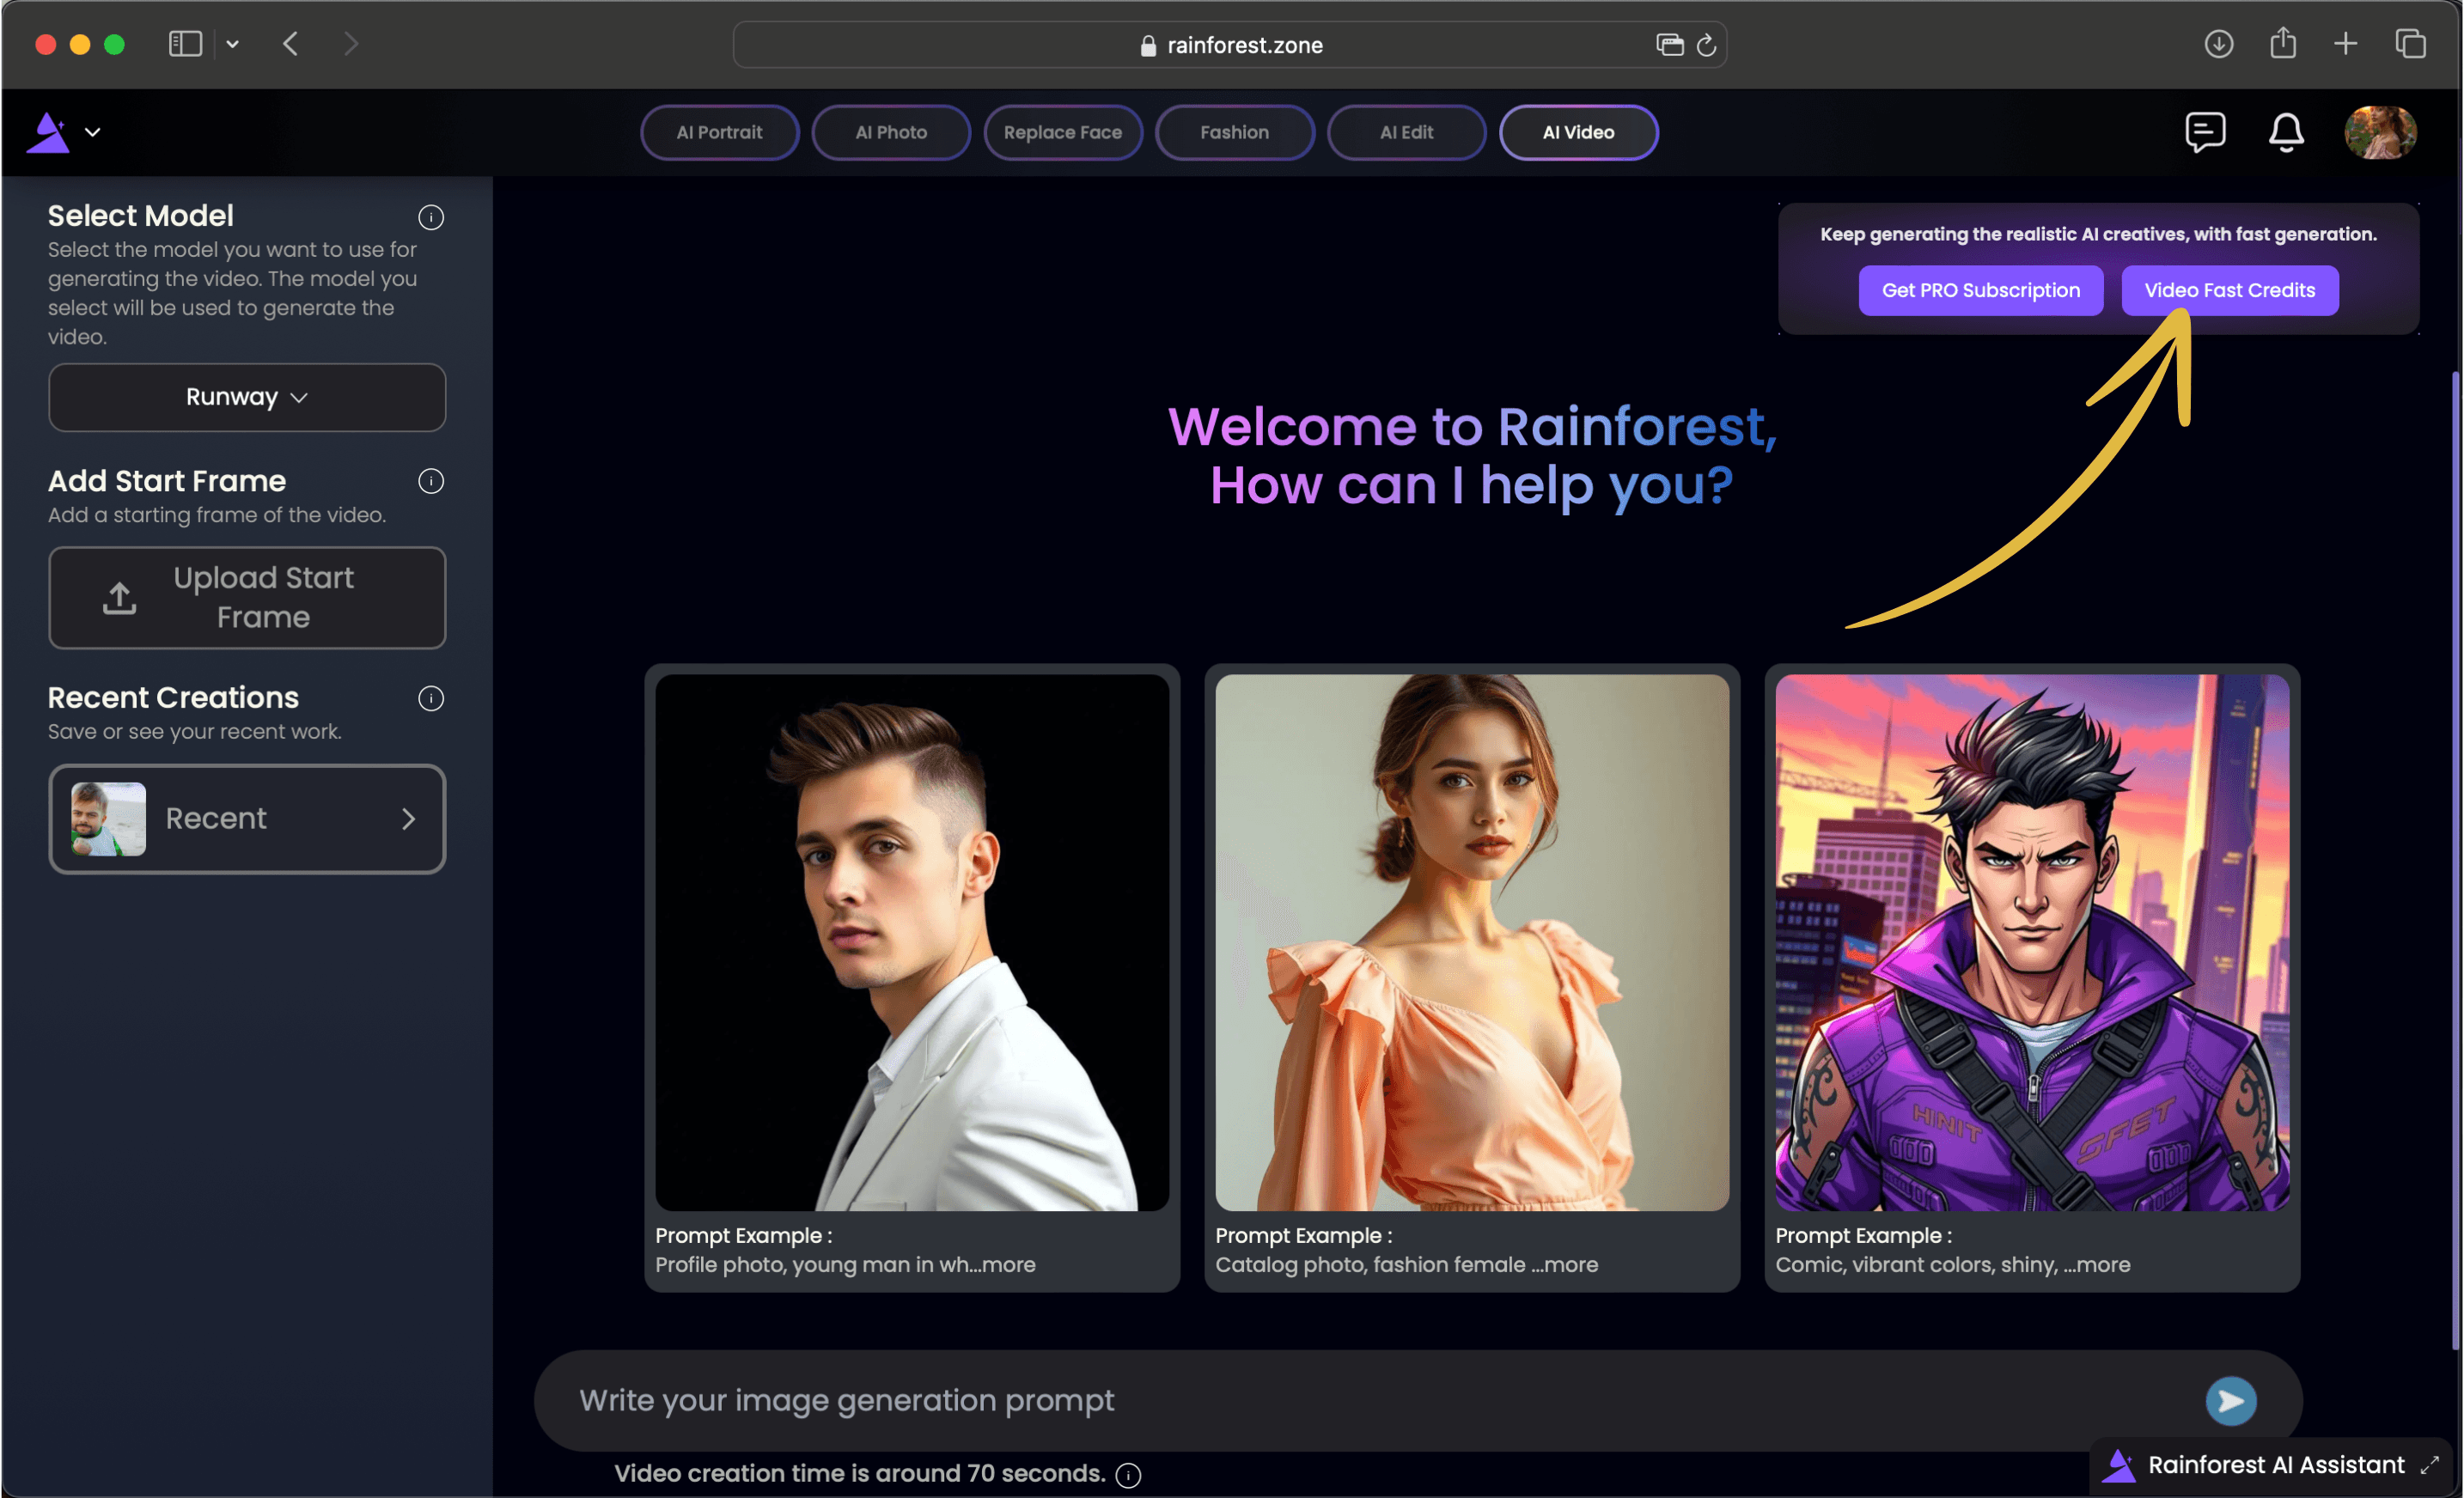Viewport: 2464px width, 1498px height.
Task: Click the rainforest.zone address bar
Action: (x=1229, y=45)
